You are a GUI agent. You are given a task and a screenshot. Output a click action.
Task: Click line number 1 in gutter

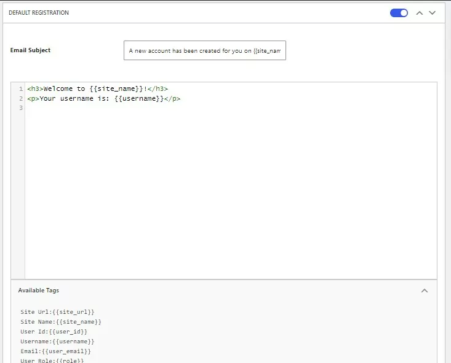(21, 88)
